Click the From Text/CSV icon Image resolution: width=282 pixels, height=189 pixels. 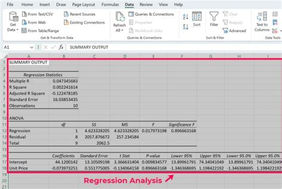point(24,14)
